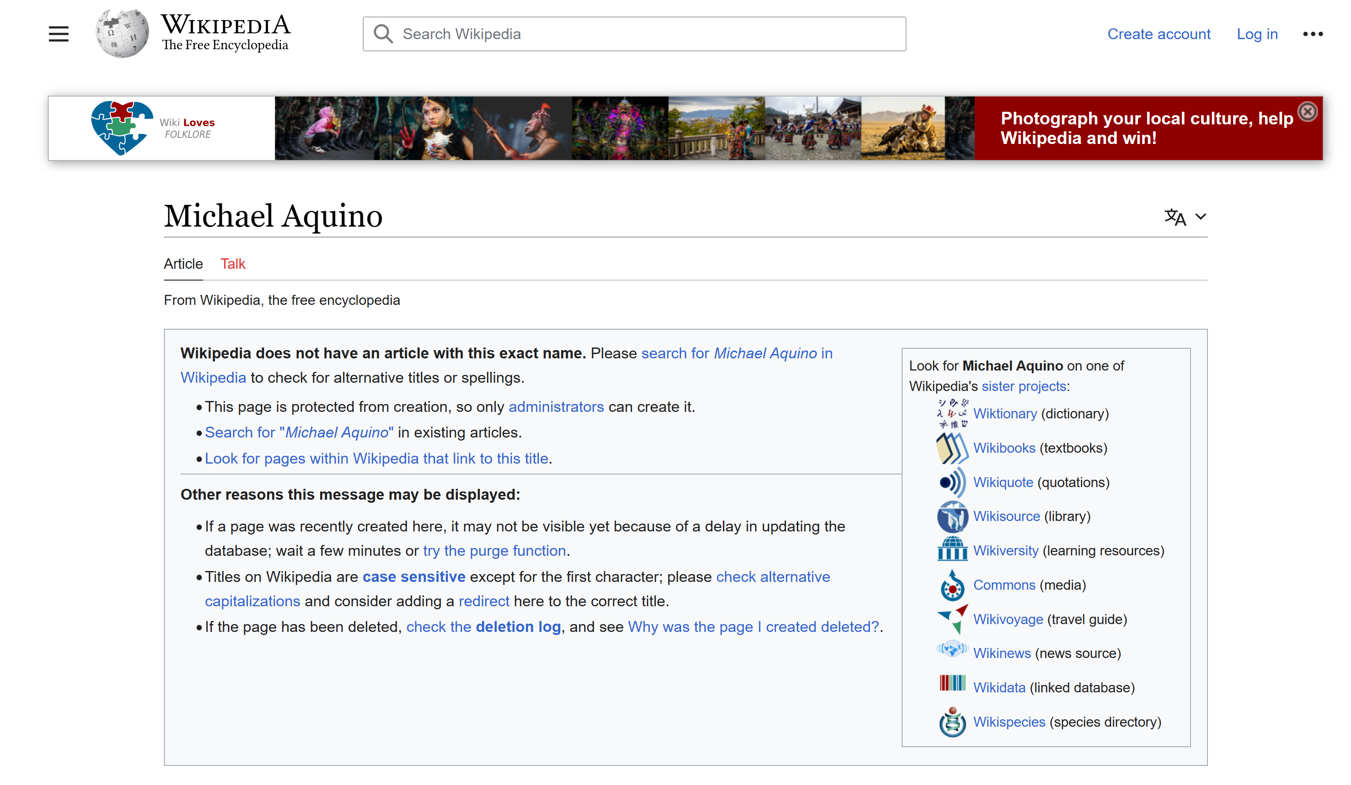Screen dimensions: 1351x785
Task: Click the Wiki Loves Folklore heart logo
Action: tap(122, 127)
